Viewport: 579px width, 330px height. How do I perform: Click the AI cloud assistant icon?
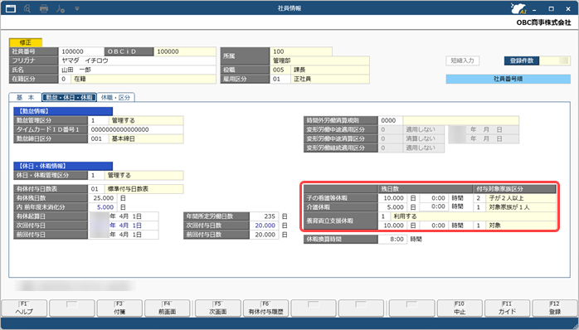tap(518, 8)
